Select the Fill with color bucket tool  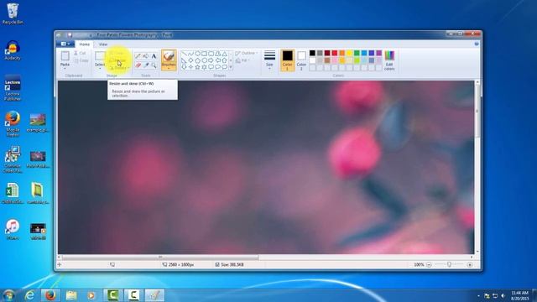click(146, 56)
